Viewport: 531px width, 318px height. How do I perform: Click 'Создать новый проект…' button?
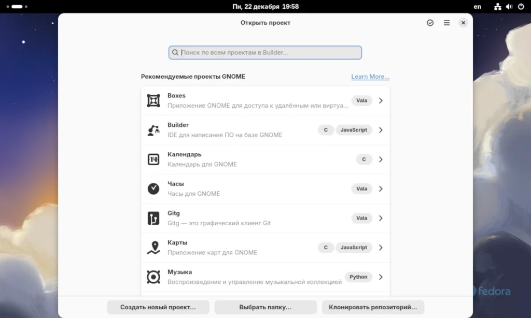158,307
